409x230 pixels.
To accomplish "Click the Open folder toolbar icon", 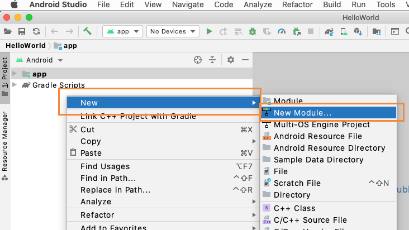I will [x=8, y=31].
